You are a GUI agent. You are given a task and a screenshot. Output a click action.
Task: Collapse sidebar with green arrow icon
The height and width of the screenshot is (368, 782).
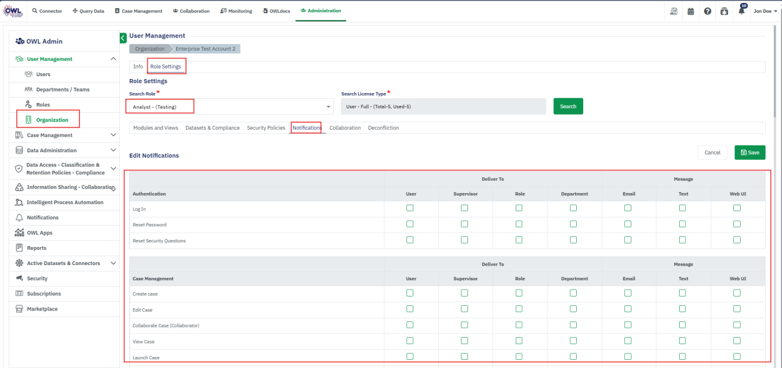pos(123,38)
